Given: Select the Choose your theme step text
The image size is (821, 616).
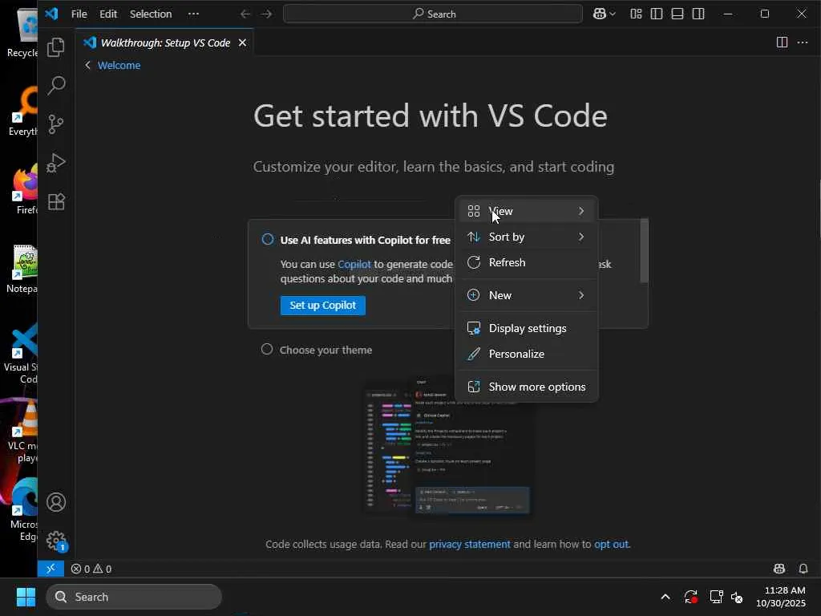Looking at the screenshot, I should coord(326,350).
